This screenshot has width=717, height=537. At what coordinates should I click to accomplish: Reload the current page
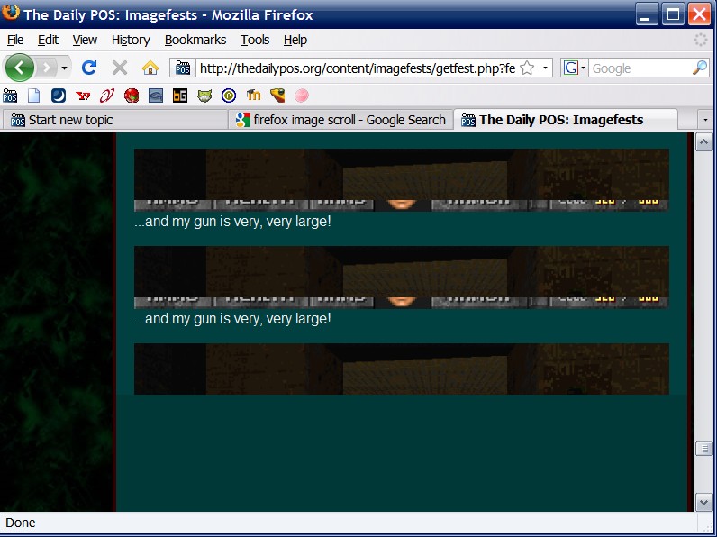[x=88, y=68]
